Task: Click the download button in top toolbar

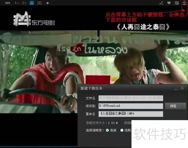Action: 184,3
